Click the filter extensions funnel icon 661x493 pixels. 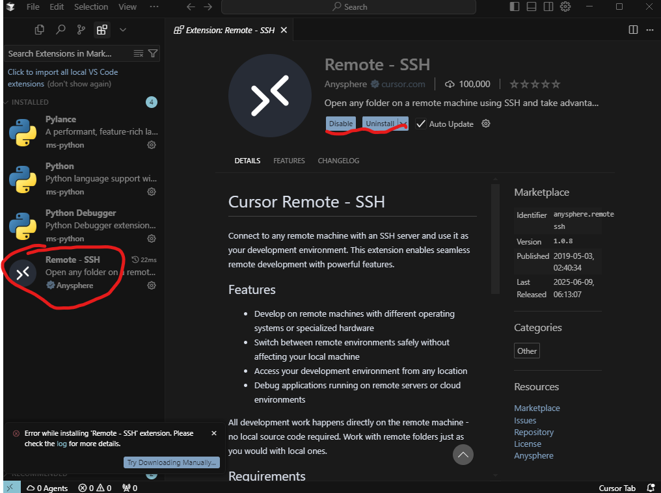[153, 53]
